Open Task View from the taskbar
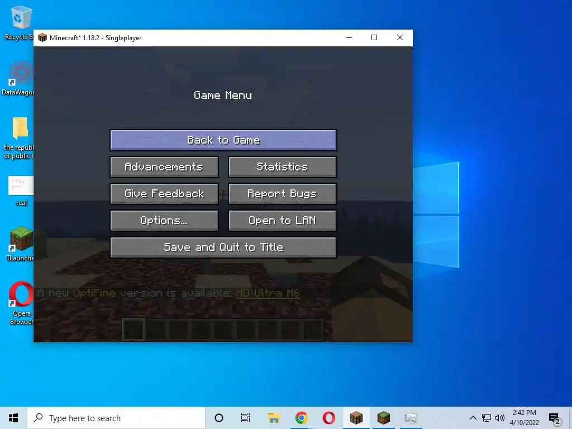Screen dimensions: 572x429 pos(246,418)
